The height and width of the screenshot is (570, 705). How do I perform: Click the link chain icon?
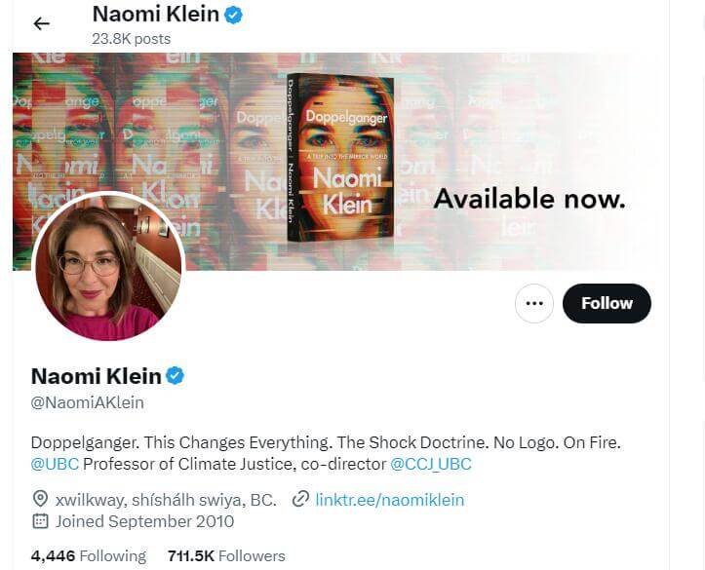tap(300, 500)
